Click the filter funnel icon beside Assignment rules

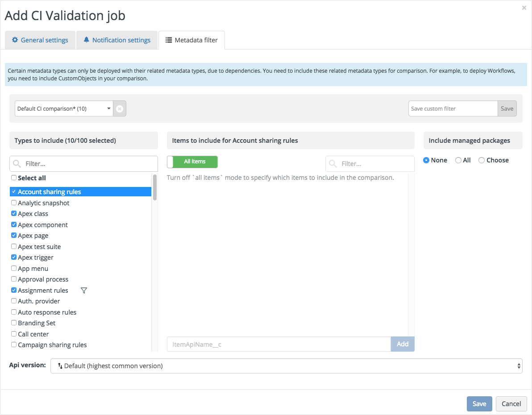(84, 290)
